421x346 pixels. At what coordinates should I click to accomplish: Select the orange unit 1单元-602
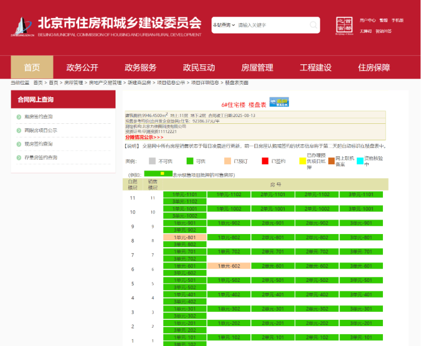[228, 266]
